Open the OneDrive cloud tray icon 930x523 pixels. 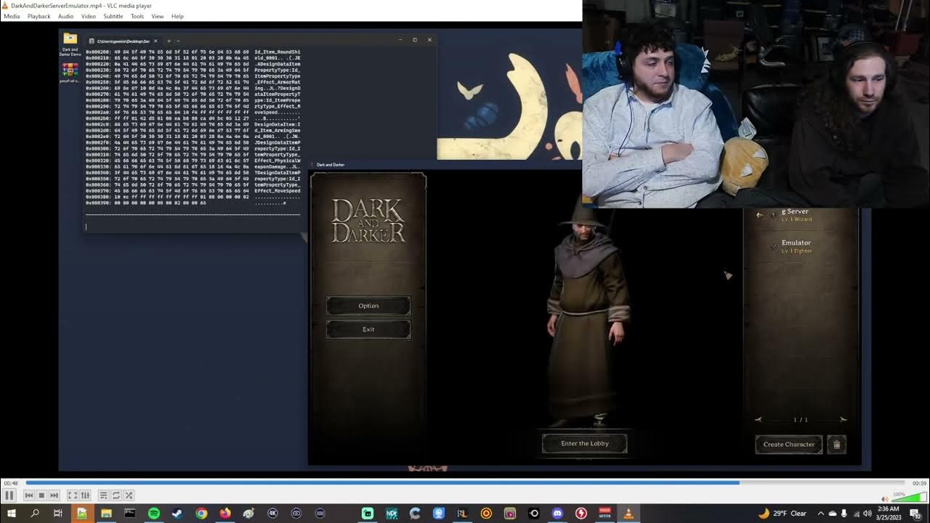833,514
